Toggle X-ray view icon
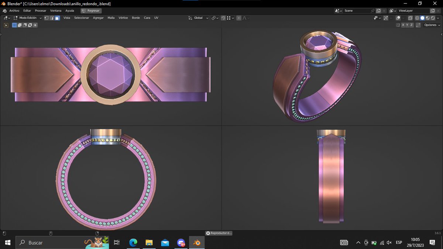The image size is (443, 249). point(410,18)
